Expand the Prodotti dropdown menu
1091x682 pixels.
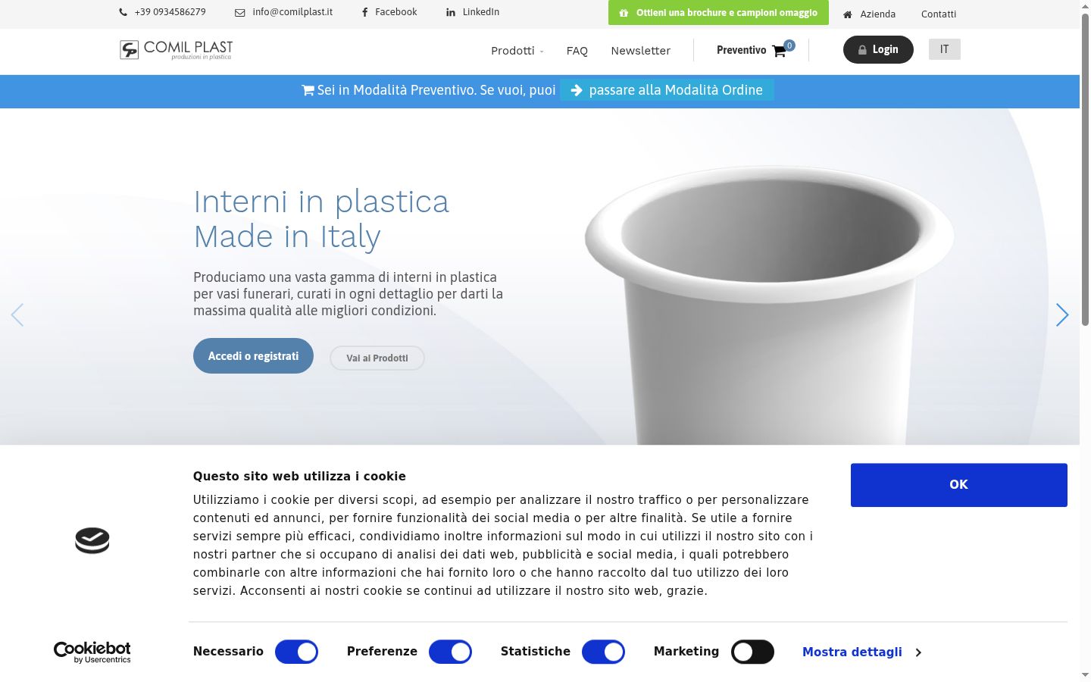pyautogui.click(x=517, y=51)
